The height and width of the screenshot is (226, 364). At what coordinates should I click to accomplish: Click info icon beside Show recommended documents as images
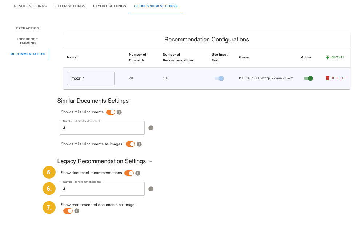pos(77,211)
